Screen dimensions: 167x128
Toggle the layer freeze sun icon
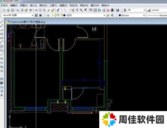click(55, 15)
